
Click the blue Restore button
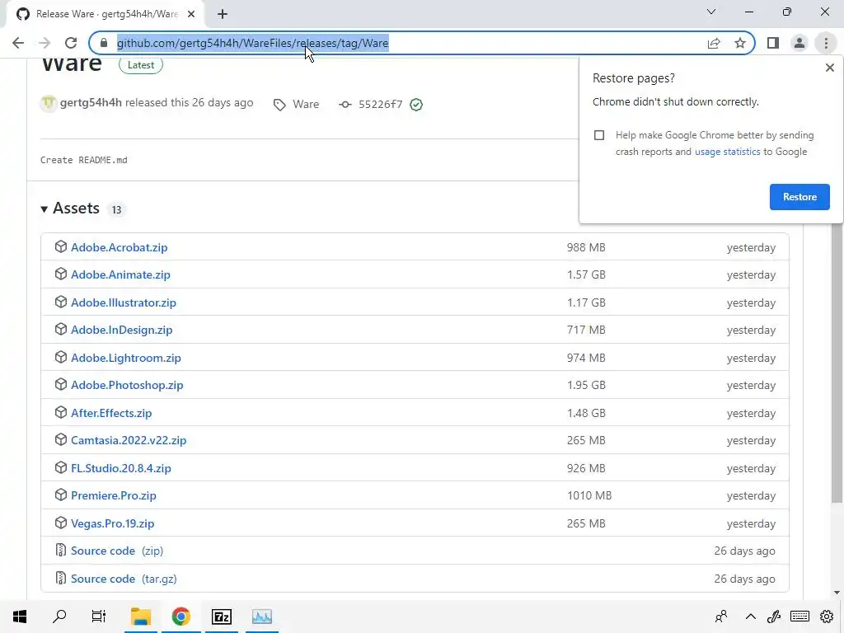[x=799, y=197]
